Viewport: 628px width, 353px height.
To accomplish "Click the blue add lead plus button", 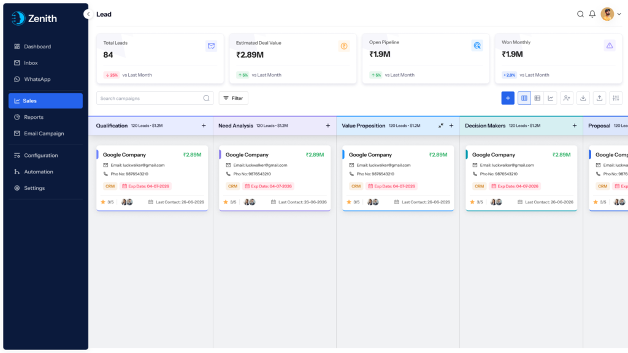I will (x=508, y=98).
